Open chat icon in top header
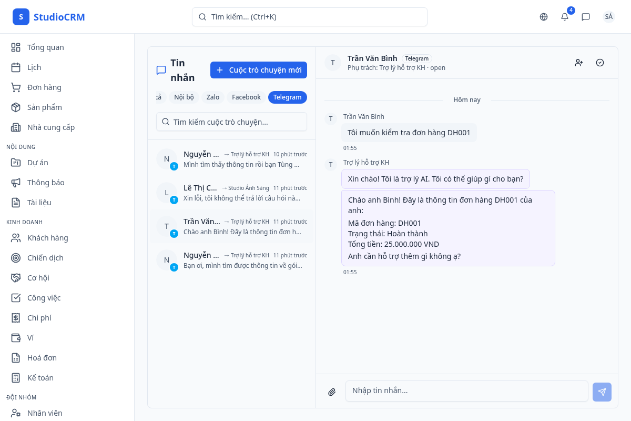 point(586,17)
